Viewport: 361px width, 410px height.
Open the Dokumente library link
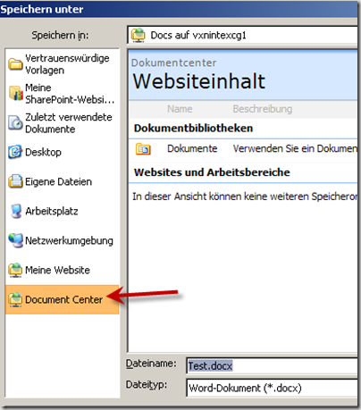click(x=192, y=148)
